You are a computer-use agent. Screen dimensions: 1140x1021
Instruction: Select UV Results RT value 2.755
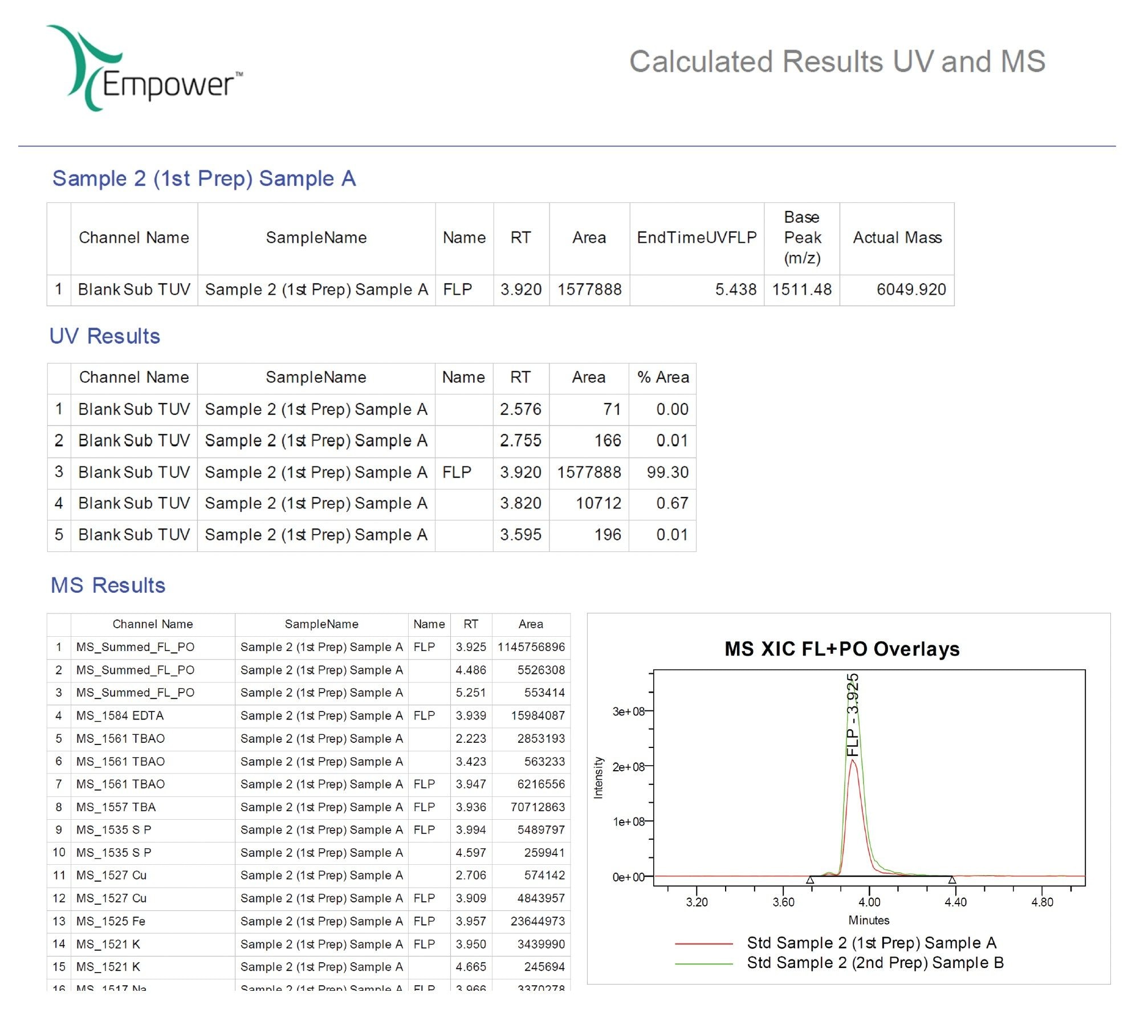(520, 441)
